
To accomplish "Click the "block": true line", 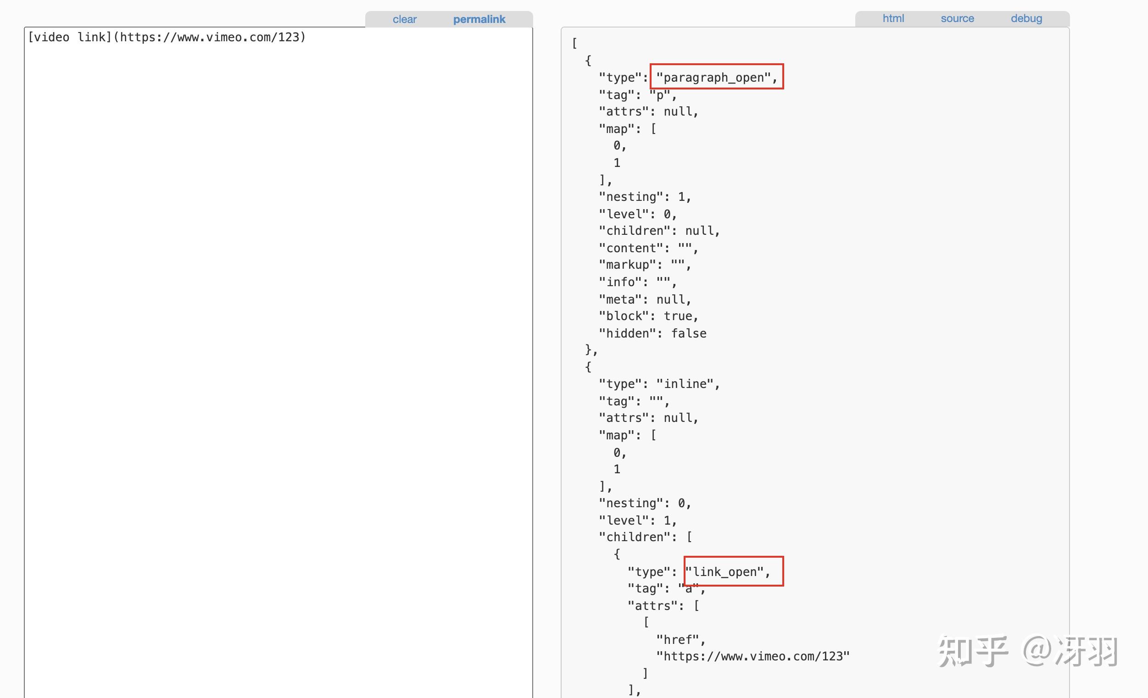I will tap(648, 316).
